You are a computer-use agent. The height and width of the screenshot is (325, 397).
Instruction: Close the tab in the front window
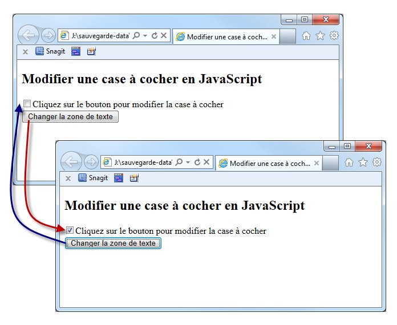tap(317, 163)
